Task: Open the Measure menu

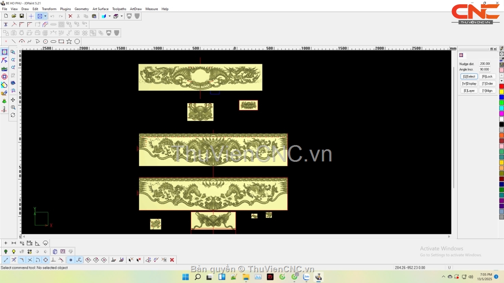Action: coord(152,9)
